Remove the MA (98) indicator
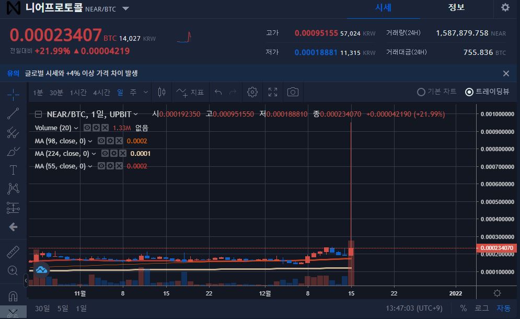Image resolution: width=520 pixels, height=319 pixels. tap(119, 141)
